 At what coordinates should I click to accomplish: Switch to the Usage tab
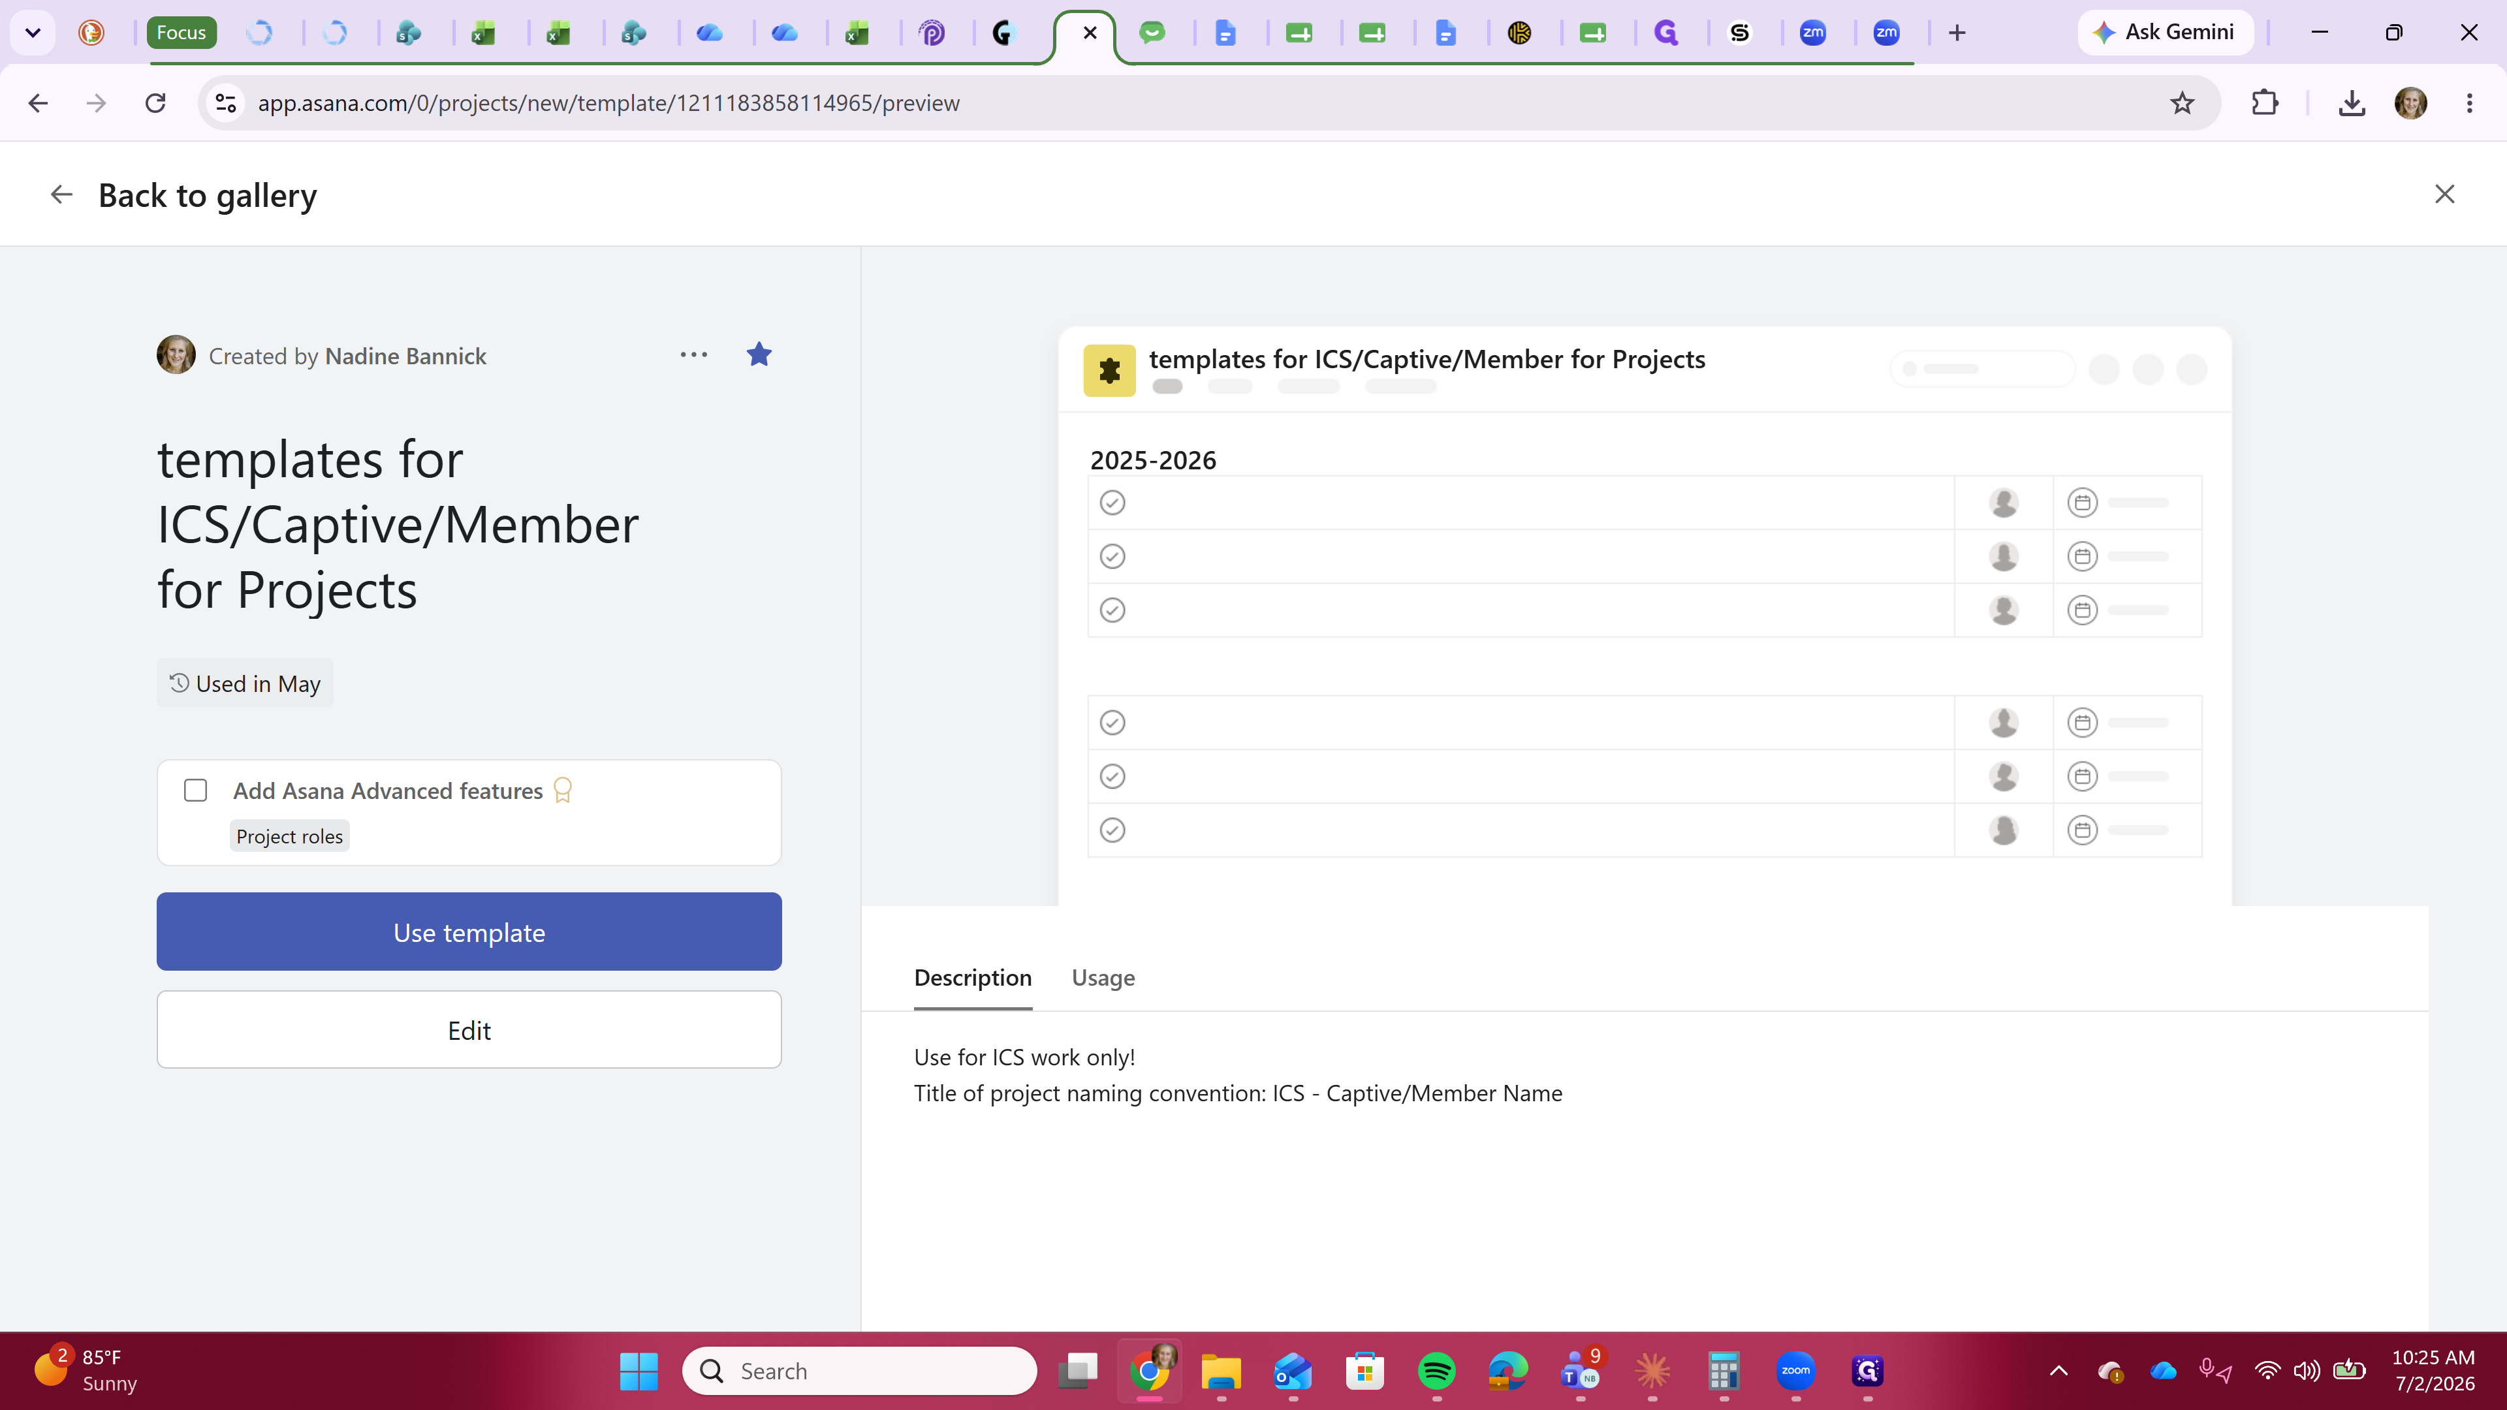click(1103, 978)
